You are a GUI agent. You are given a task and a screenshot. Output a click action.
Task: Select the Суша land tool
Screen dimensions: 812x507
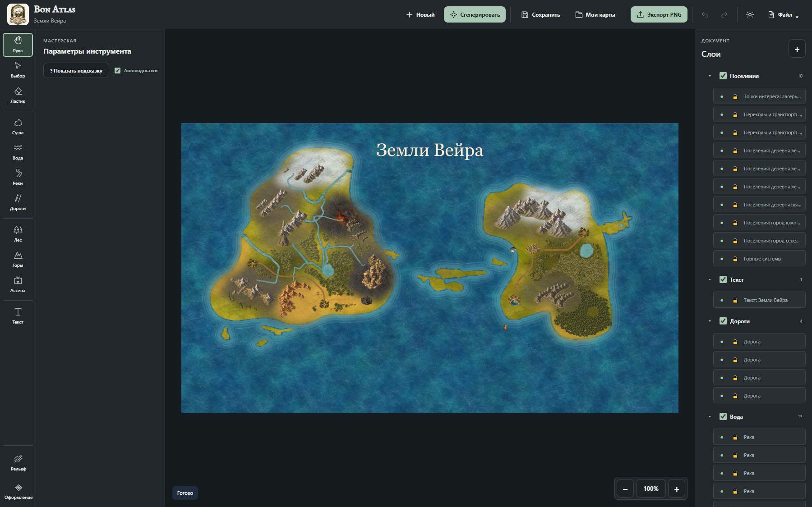pos(18,127)
